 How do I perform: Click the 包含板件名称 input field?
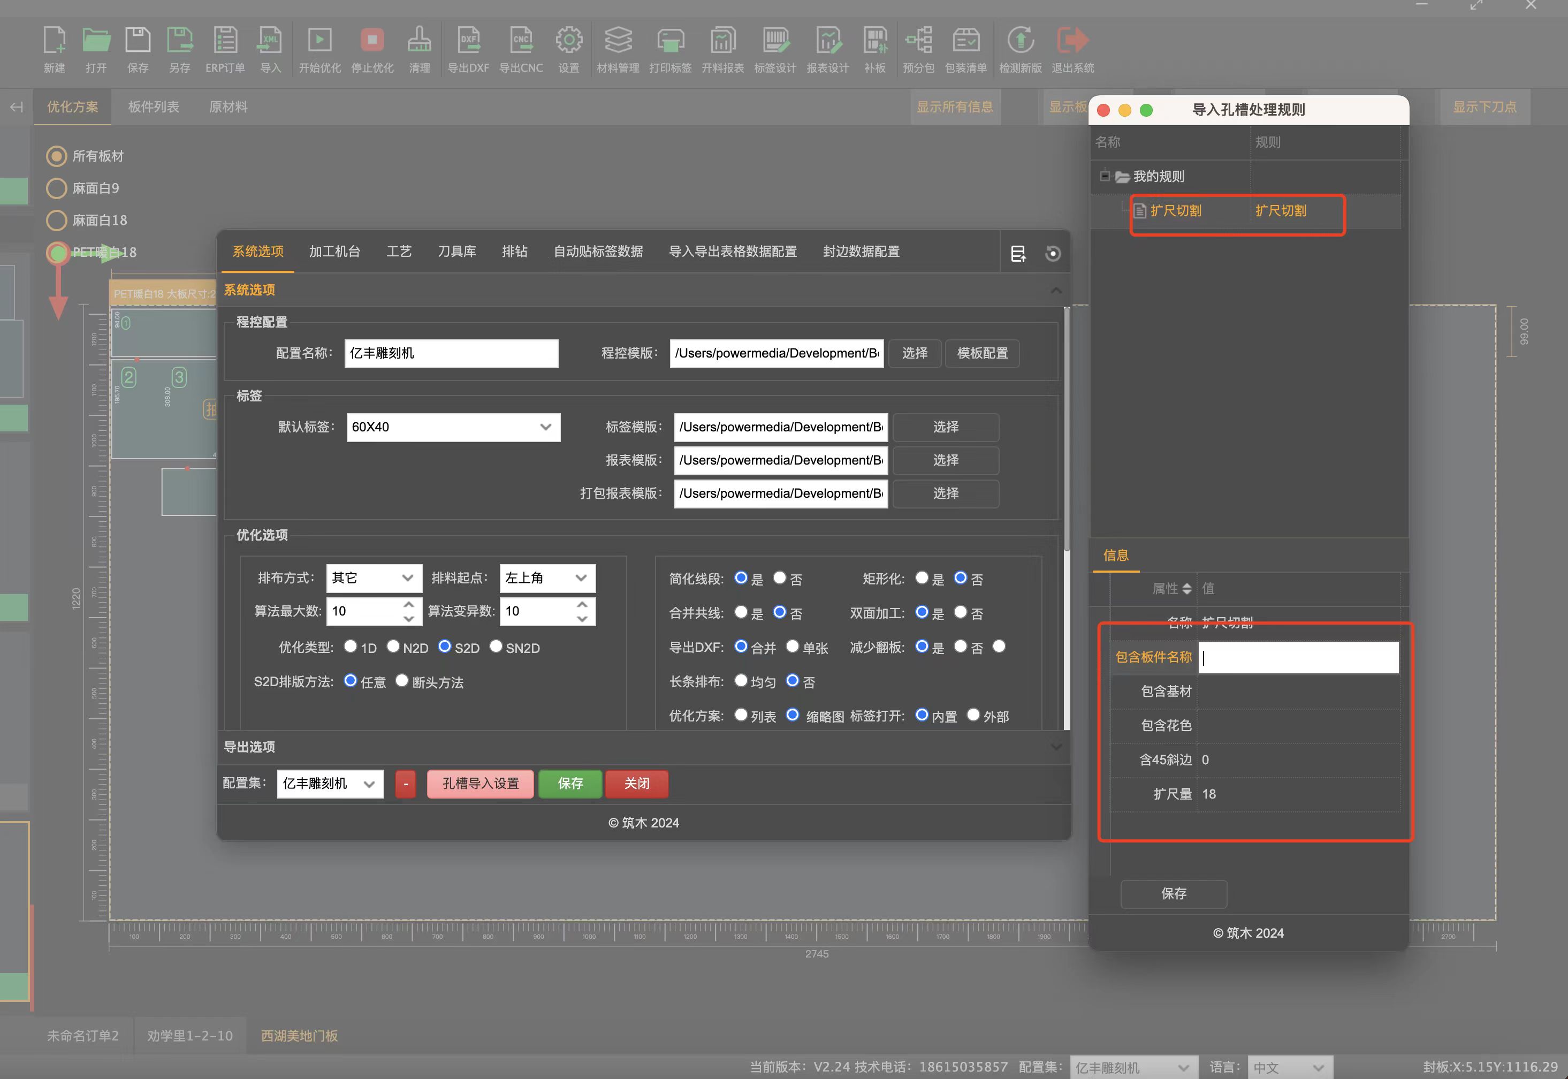coord(1298,658)
